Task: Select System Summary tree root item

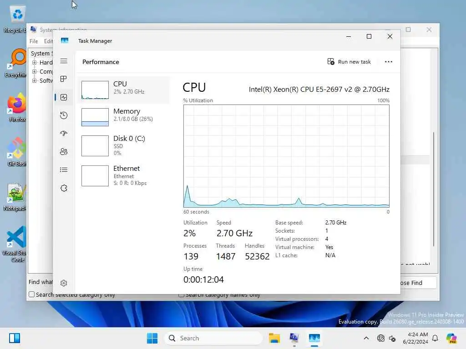Action: click(x=41, y=54)
